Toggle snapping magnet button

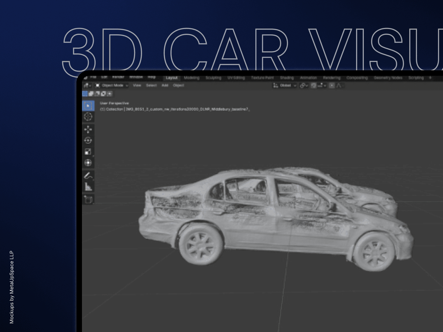pos(313,85)
